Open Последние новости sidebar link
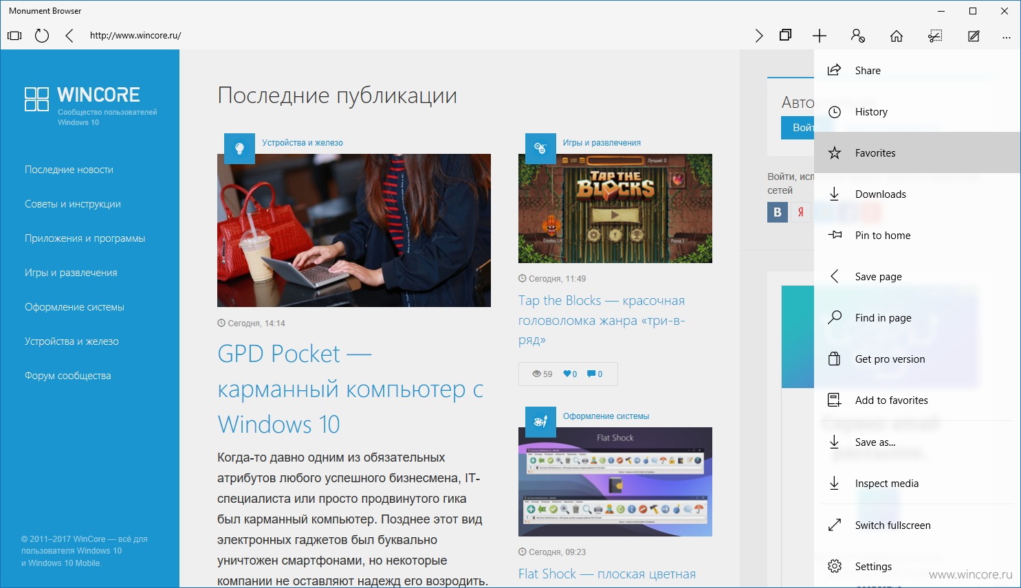Image resolution: width=1021 pixels, height=588 pixels. pos(69,170)
